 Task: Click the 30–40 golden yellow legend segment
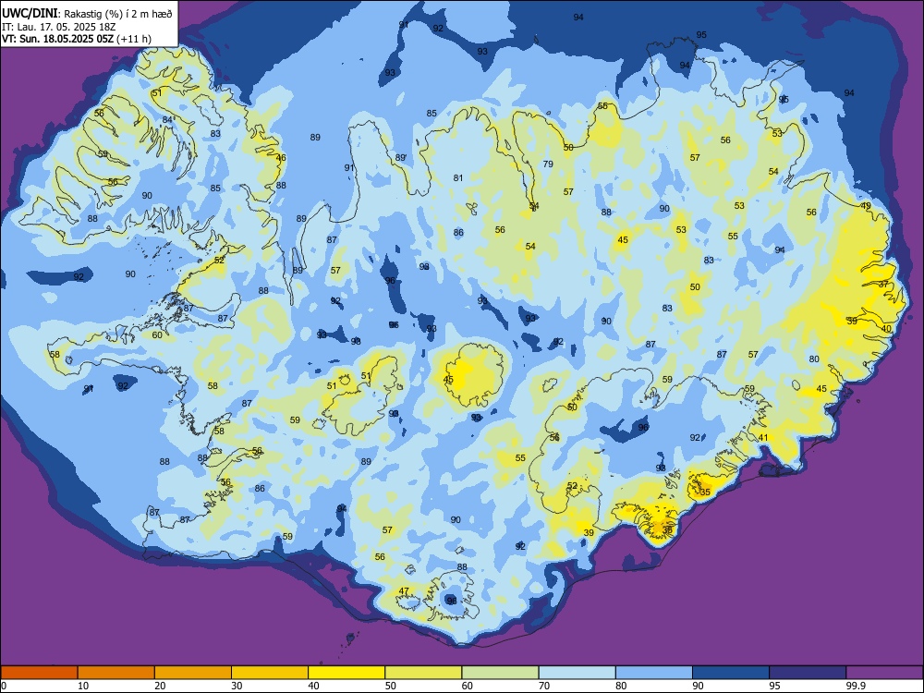270,673
